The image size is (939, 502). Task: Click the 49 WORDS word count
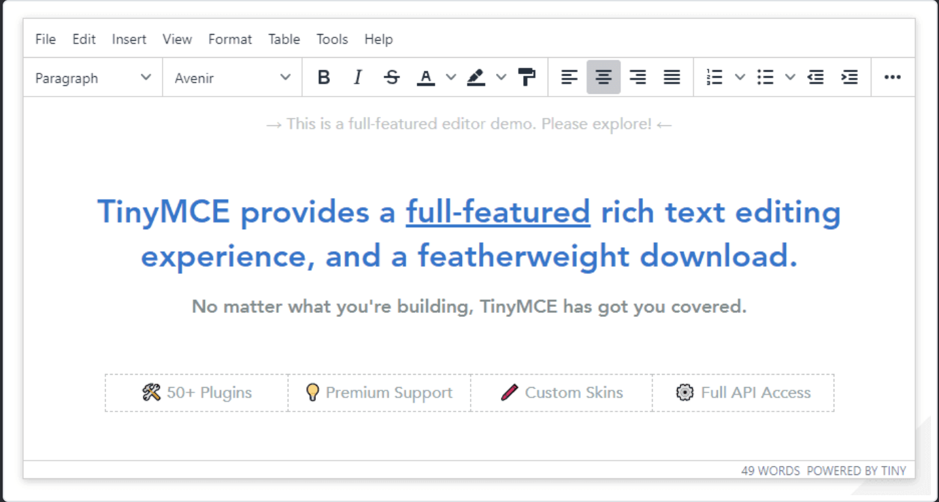click(770, 470)
